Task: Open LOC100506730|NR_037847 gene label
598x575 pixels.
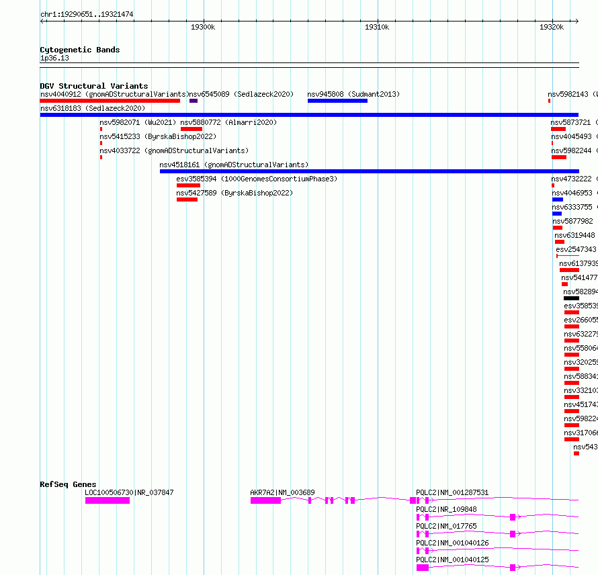Action: click(129, 492)
